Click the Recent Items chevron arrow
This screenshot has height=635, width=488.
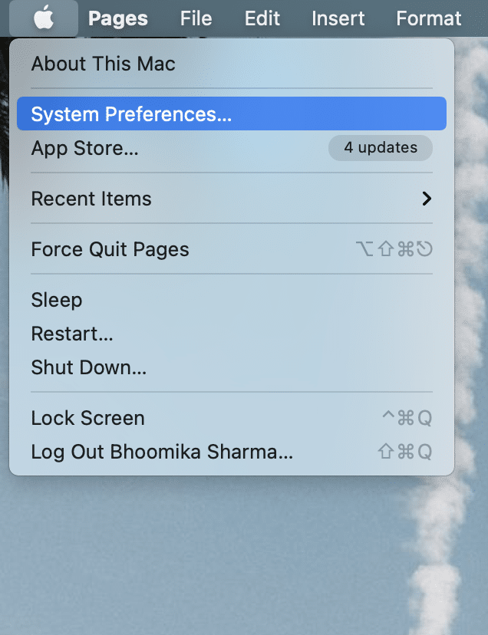(427, 198)
